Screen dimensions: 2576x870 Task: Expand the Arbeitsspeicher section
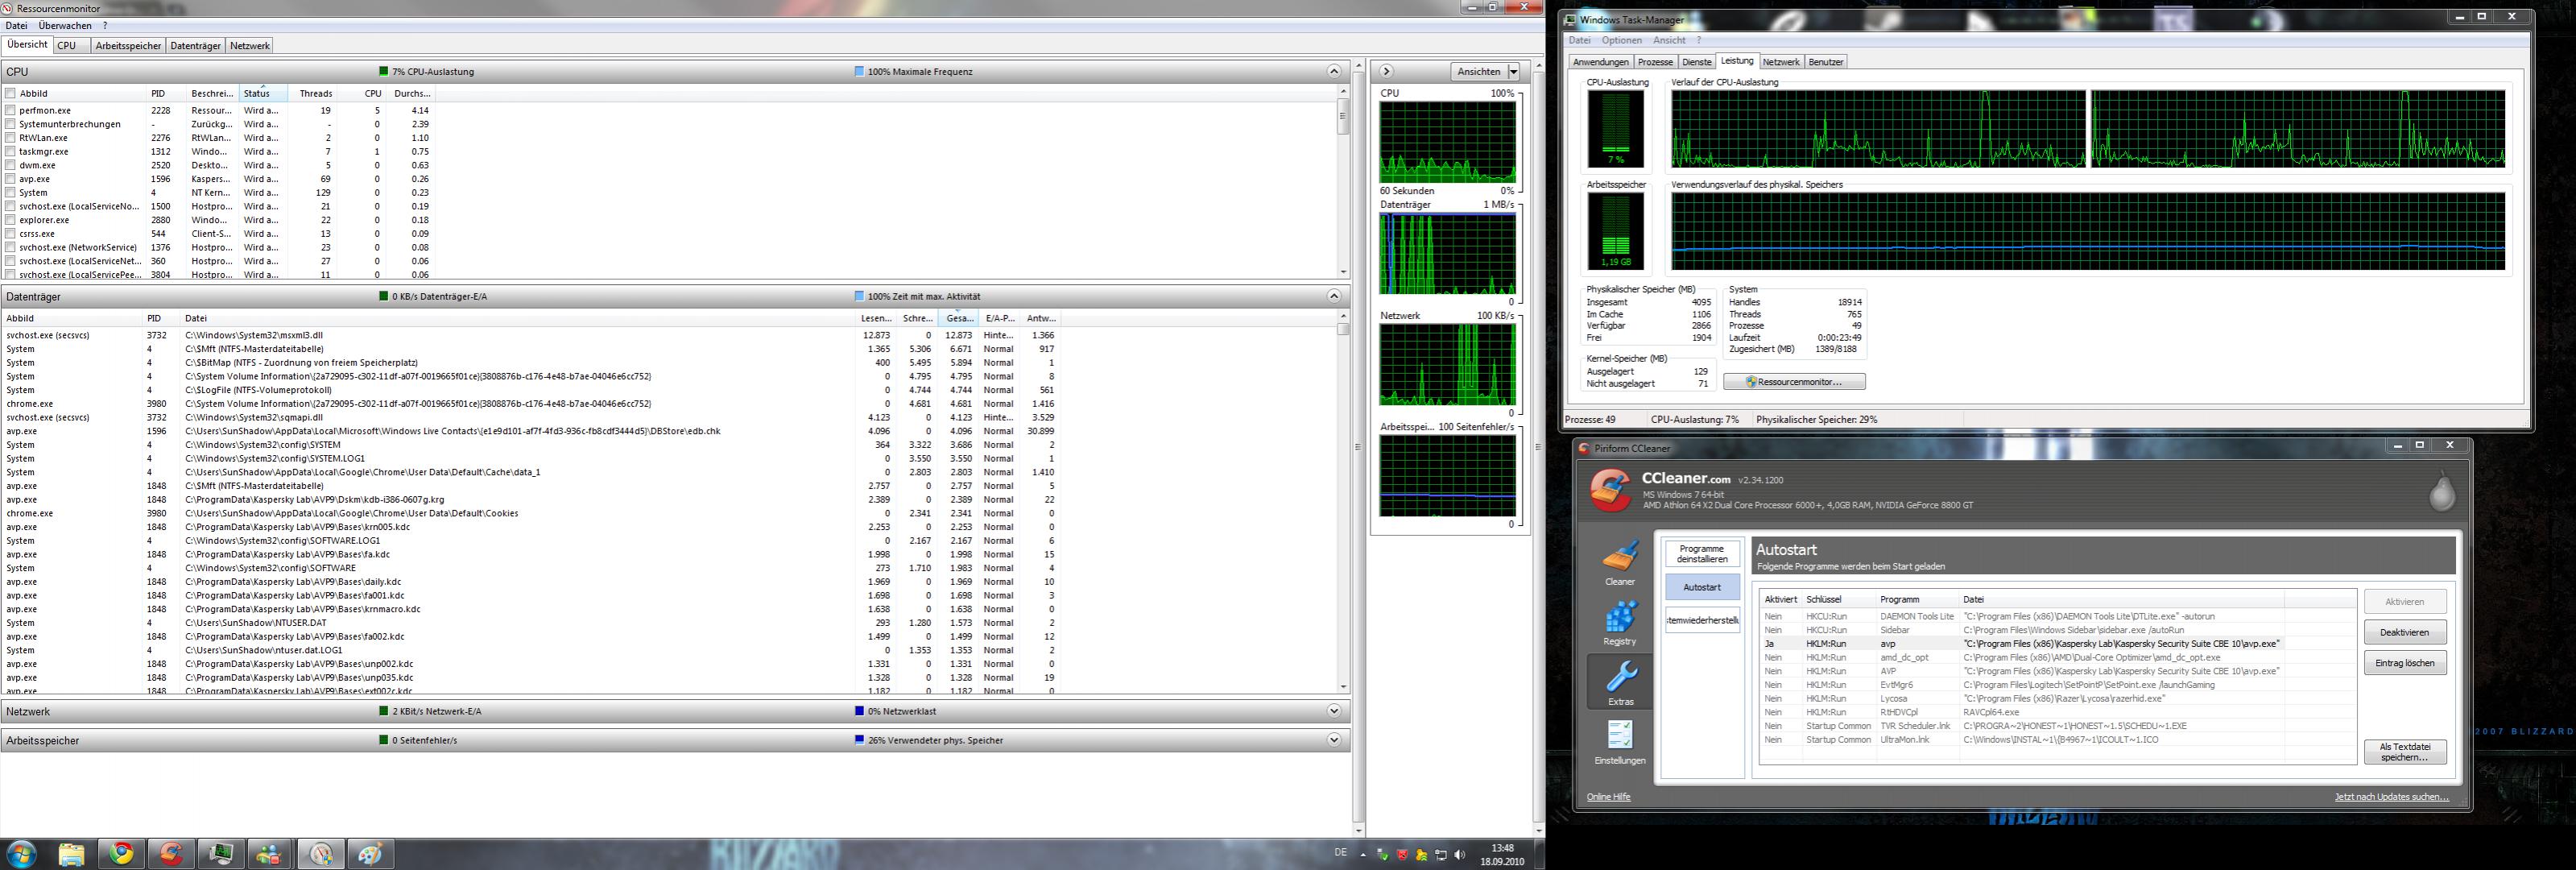(1333, 740)
